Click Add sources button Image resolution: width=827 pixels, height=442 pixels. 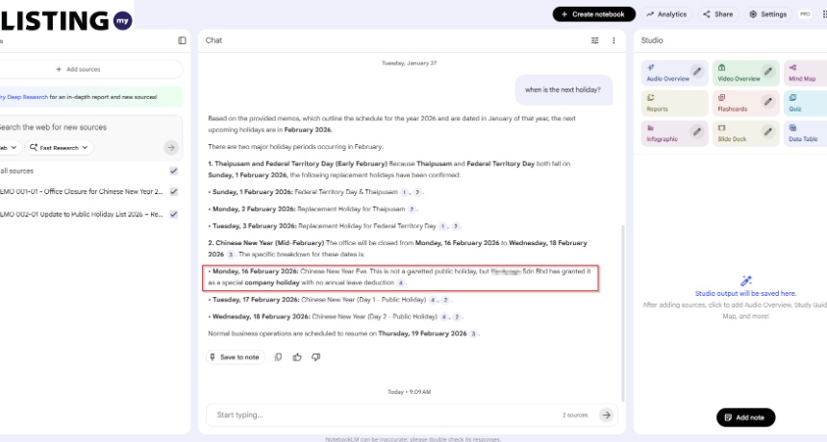(x=78, y=69)
